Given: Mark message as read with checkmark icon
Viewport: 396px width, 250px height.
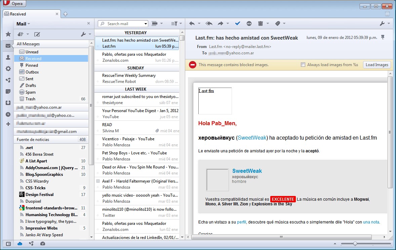Looking at the screenshot, I should [x=238, y=23].
